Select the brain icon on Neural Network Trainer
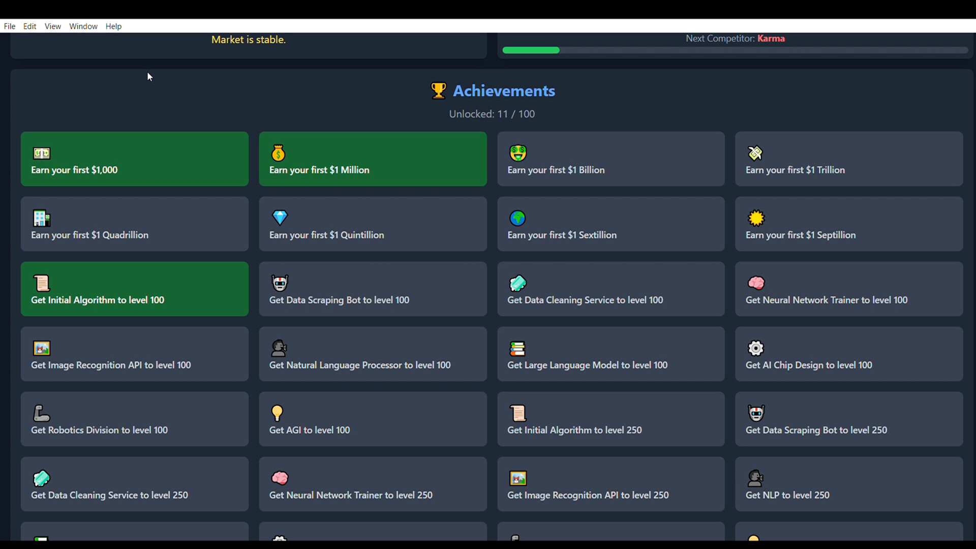Screen dimensions: 976x549 (756, 283)
